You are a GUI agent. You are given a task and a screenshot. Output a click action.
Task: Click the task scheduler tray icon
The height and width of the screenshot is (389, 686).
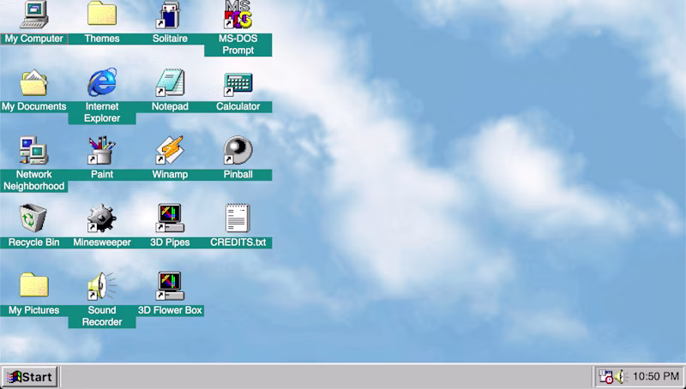click(606, 377)
